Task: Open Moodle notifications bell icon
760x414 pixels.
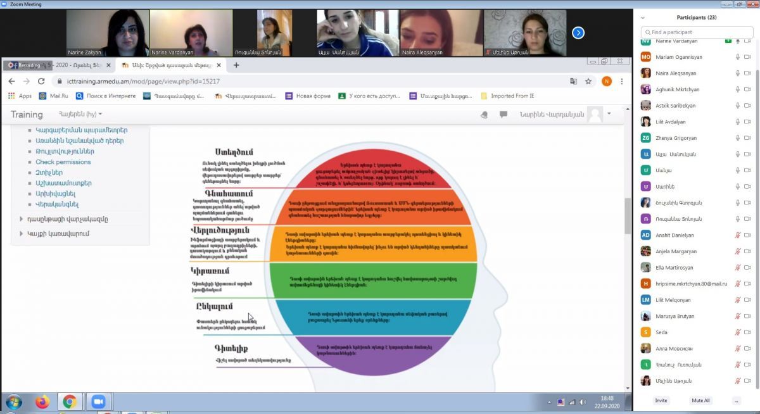Action: coord(484,115)
